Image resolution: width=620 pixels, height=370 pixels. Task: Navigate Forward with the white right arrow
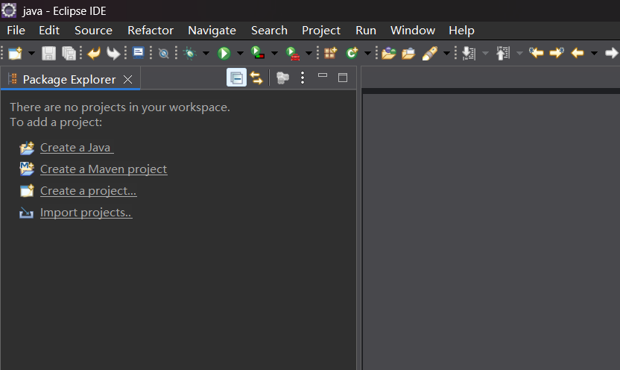(612, 53)
